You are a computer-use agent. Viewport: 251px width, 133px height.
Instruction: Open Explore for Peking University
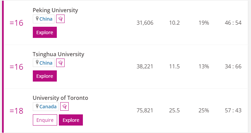coord(45,32)
